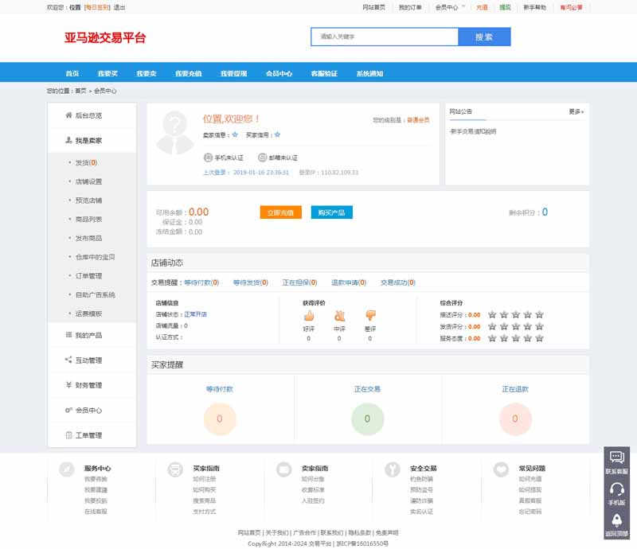Click the person icon beside 我是卖家
The image size is (637, 549).
pyautogui.click(x=68, y=140)
